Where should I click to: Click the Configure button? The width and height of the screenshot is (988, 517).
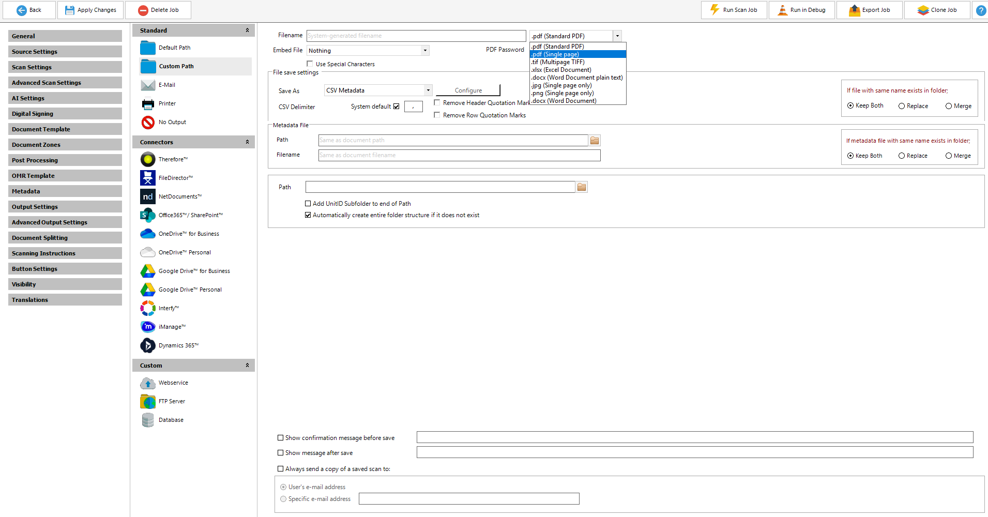468,90
